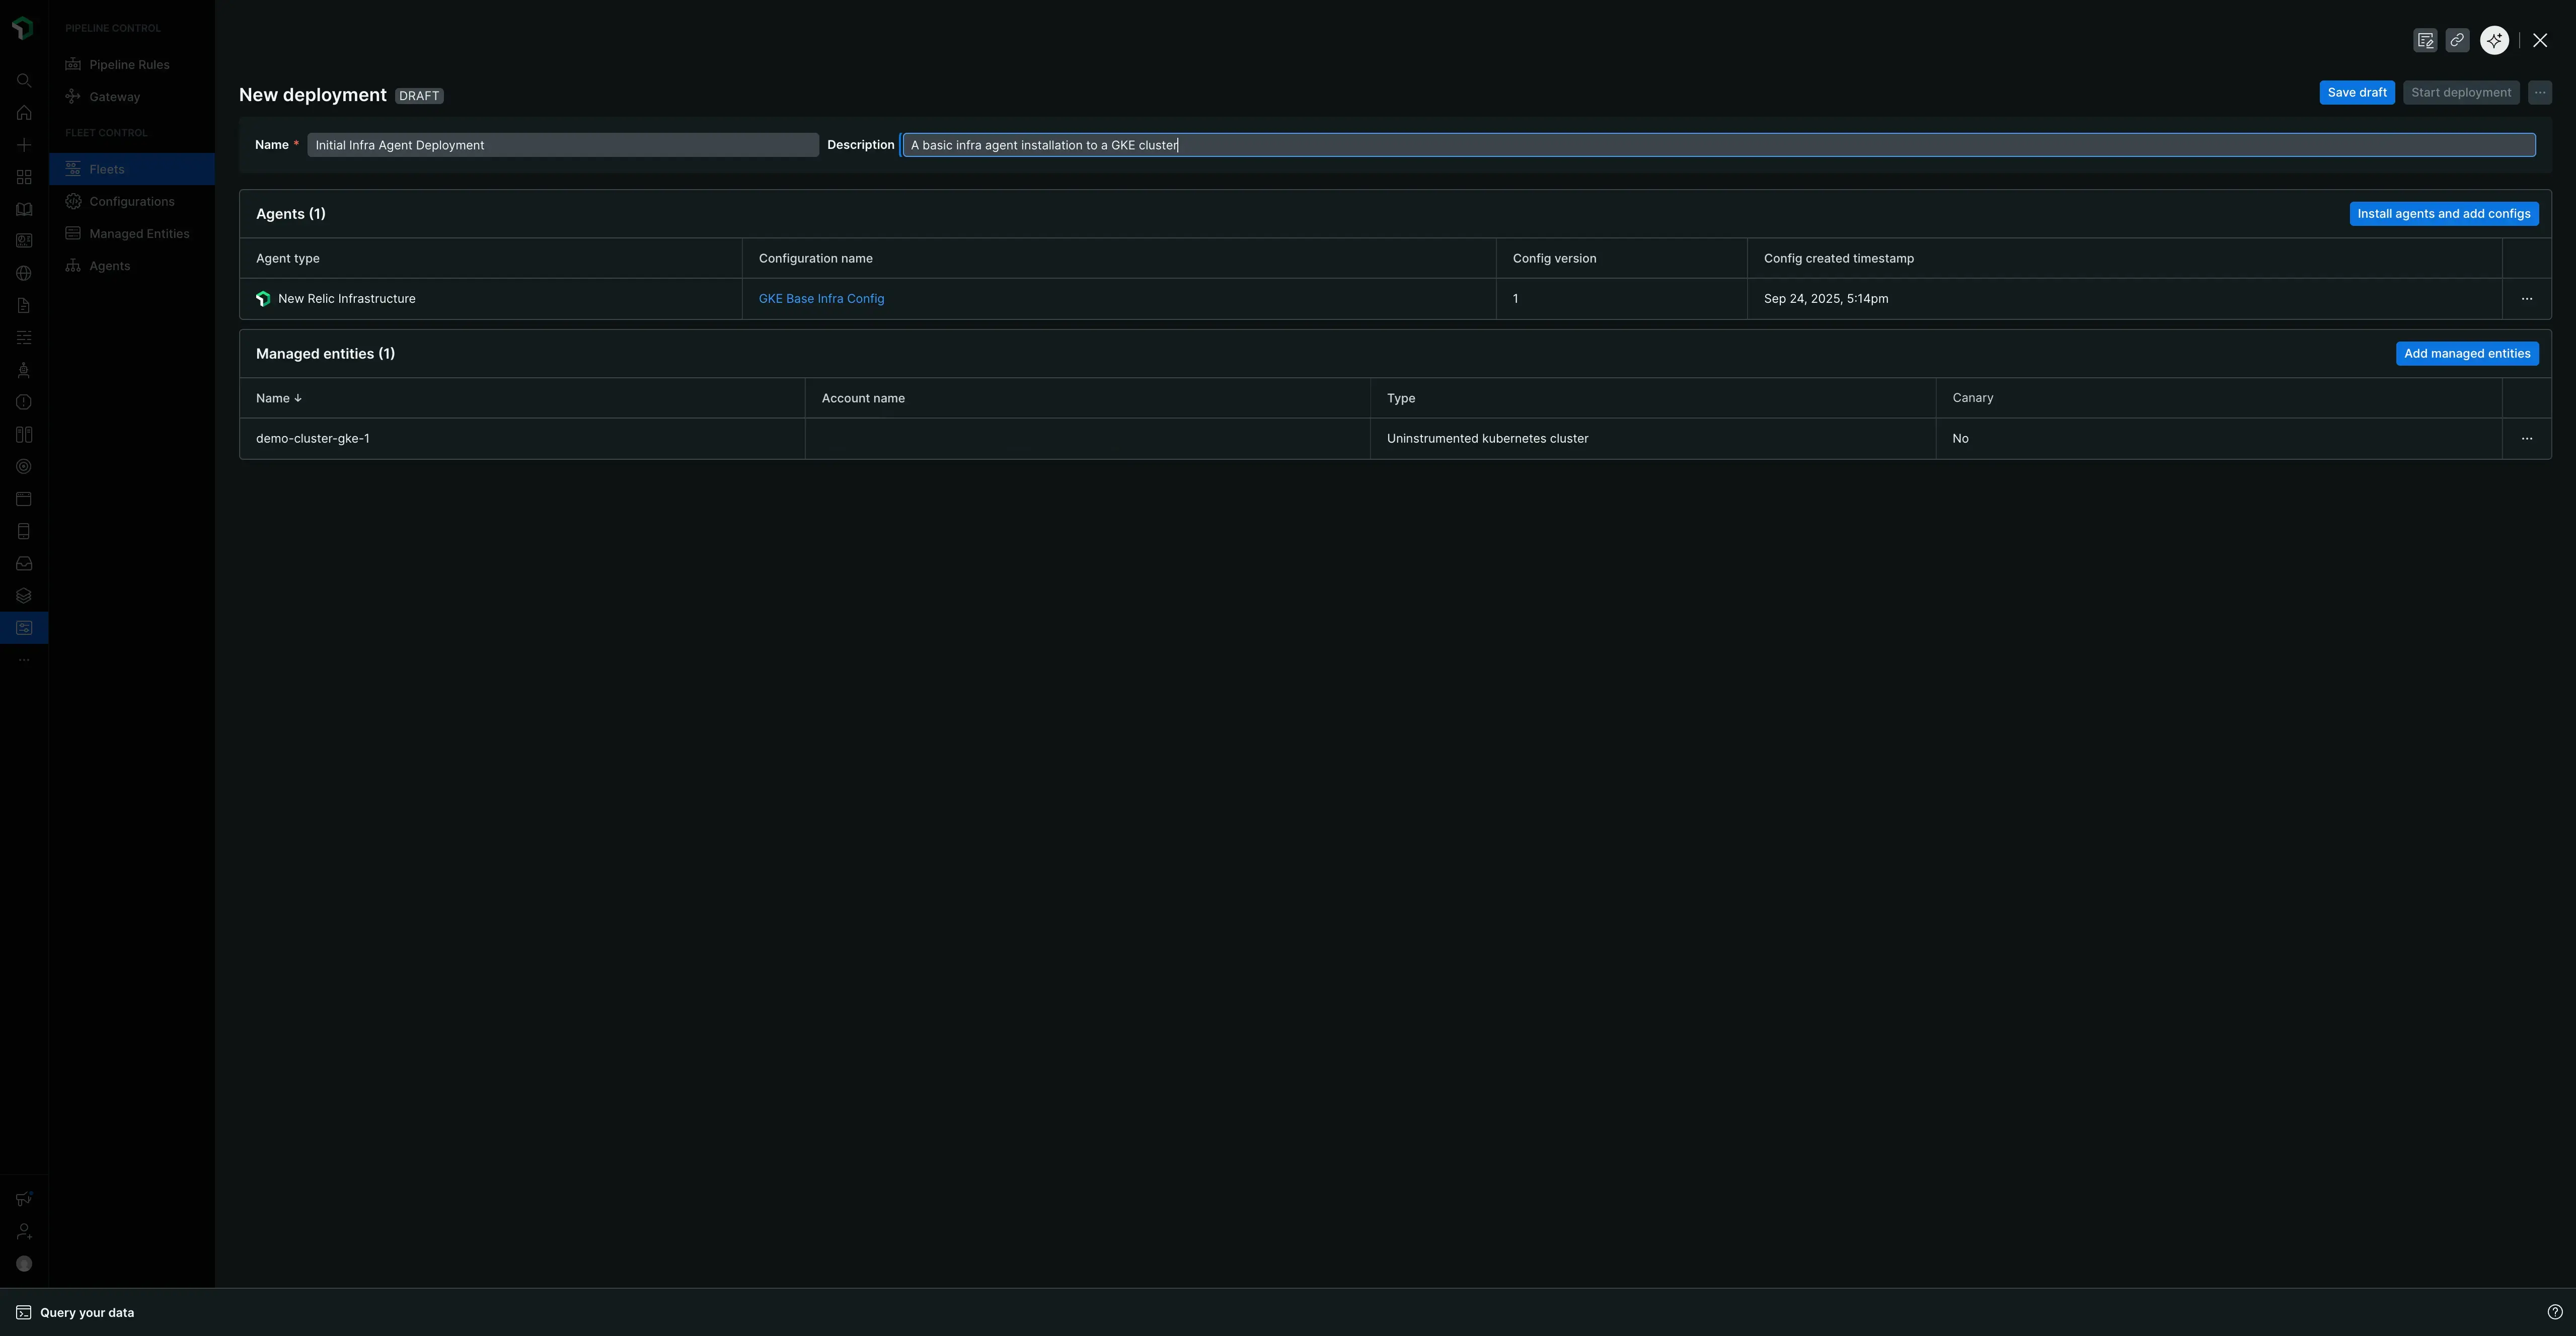Open the AI assistant sparkle icon
The height and width of the screenshot is (1336, 2576).
2493,40
